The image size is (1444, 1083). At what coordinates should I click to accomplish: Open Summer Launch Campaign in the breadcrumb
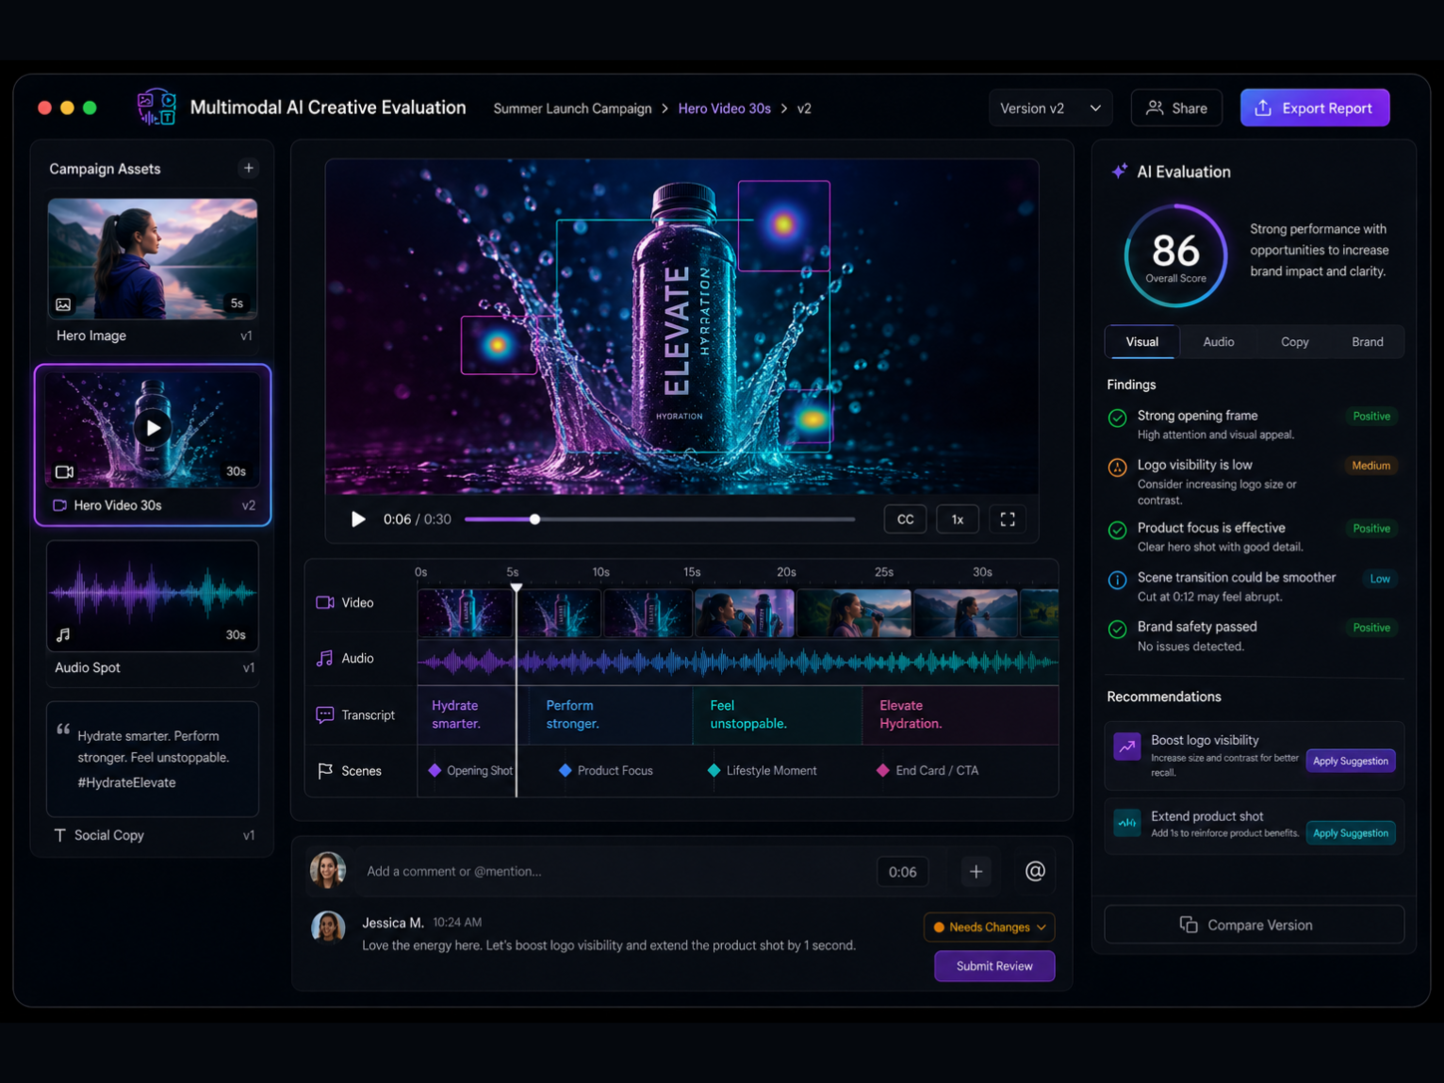point(572,109)
